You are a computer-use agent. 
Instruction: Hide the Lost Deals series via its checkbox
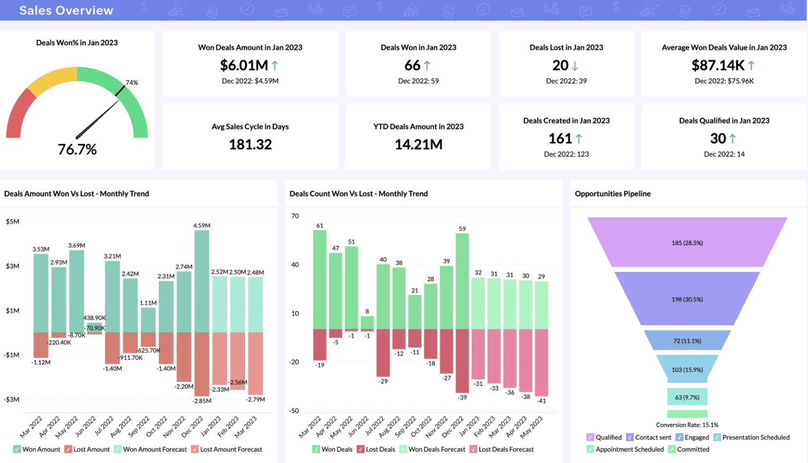(x=361, y=450)
